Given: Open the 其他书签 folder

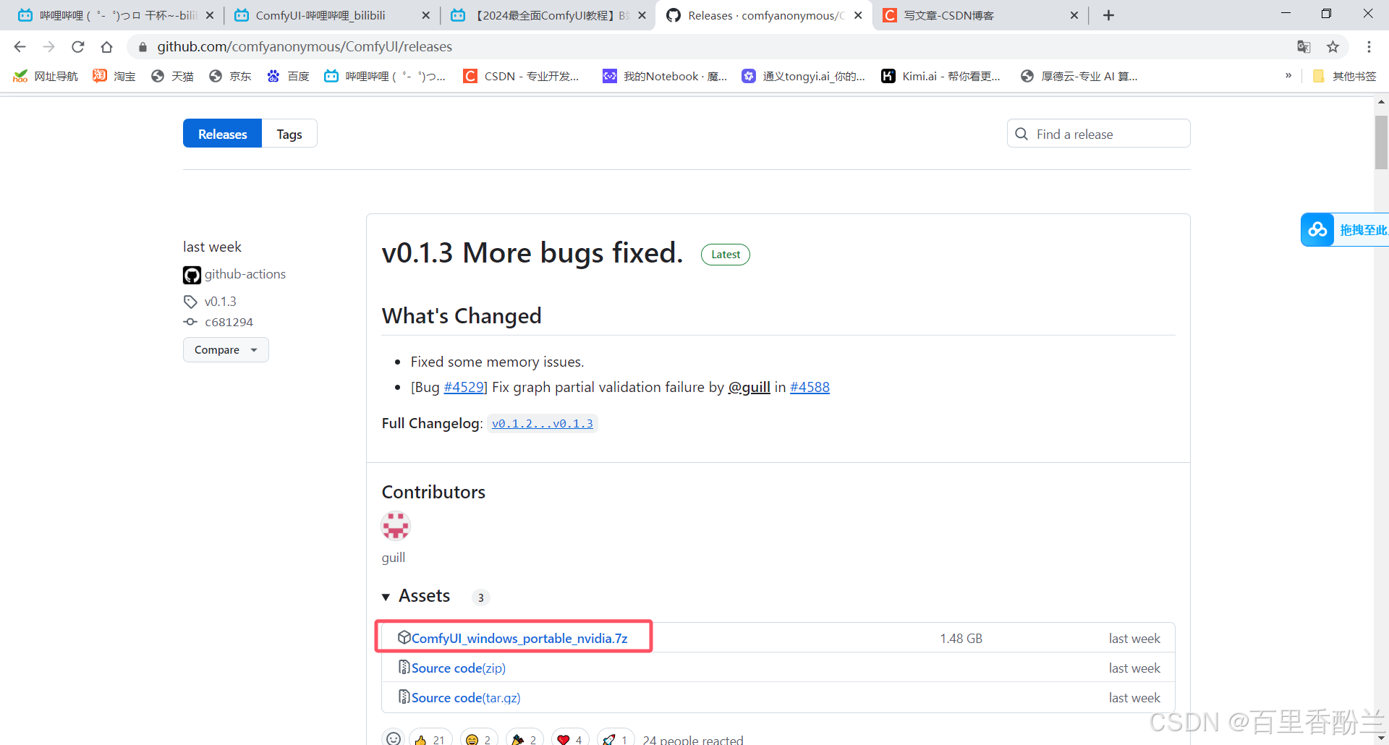Looking at the screenshot, I should pos(1345,76).
